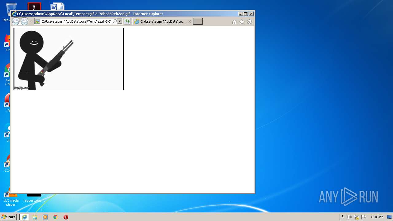Open a new blank tab

click(198, 21)
